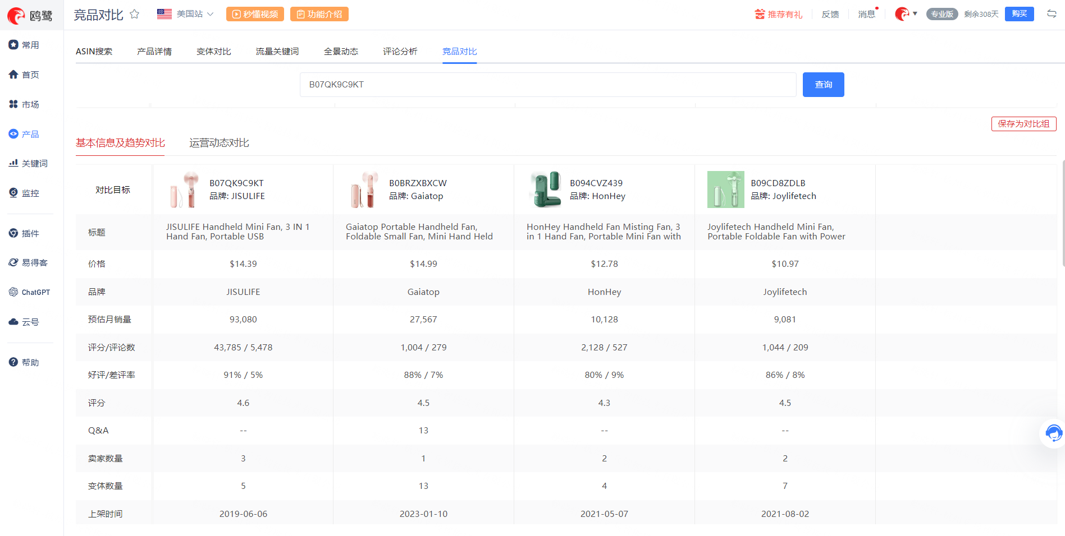Open 消息 messages
The height and width of the screenshot is (536, 1065).
[x=867, y=14]
